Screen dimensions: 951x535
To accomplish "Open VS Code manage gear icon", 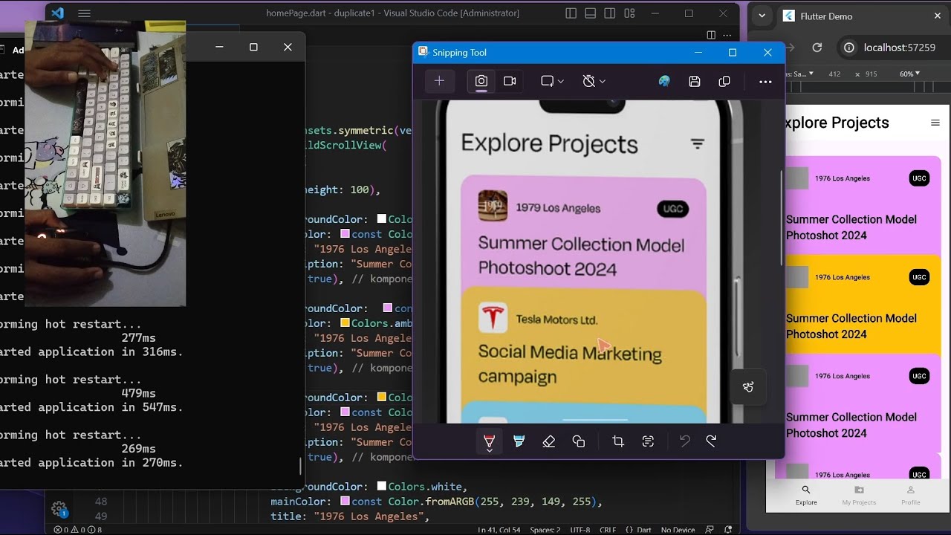I will [59, 509].
